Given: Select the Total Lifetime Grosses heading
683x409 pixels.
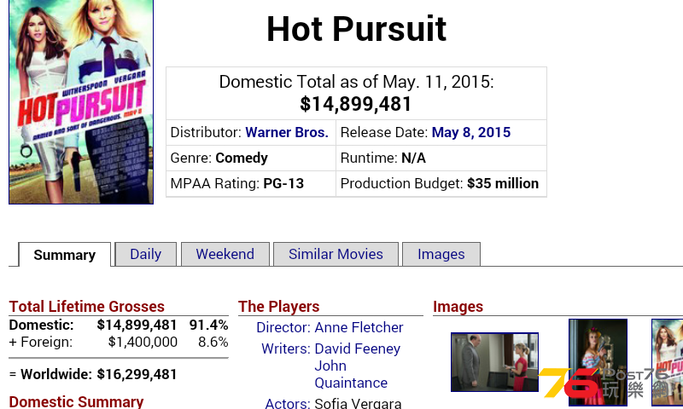Looking at the screenshot, I should pyautogui.click(x=87, y=307).
